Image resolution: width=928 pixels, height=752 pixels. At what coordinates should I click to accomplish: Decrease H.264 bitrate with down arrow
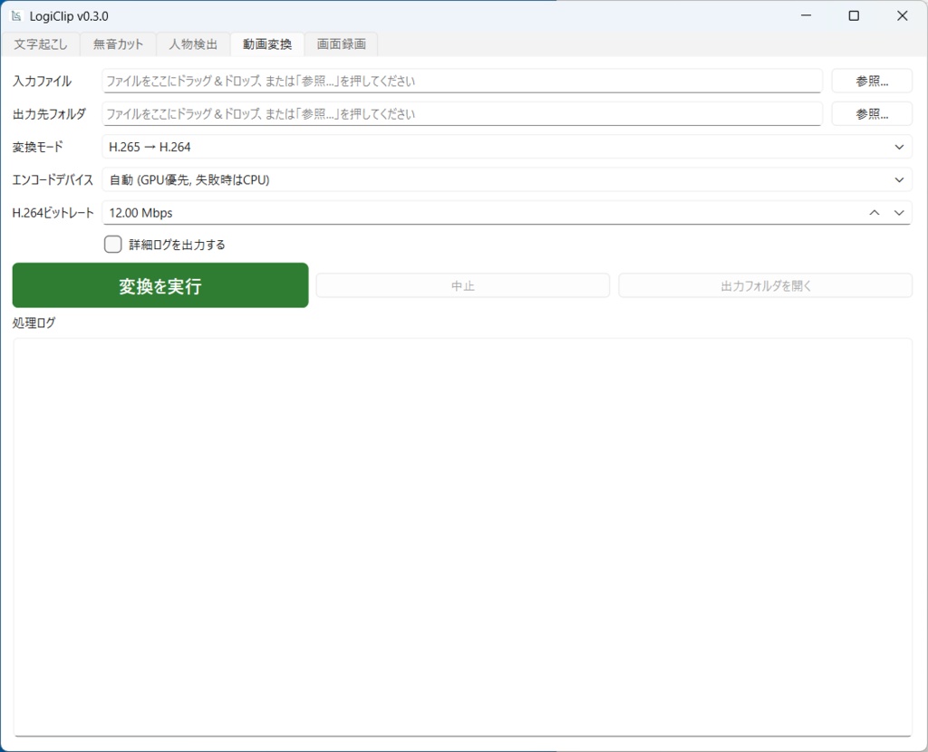point(899,213)
